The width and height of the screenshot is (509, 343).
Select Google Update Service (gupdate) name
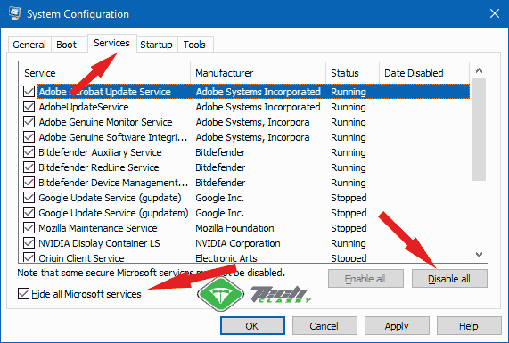pyautogui.click(x=110, y=198)
